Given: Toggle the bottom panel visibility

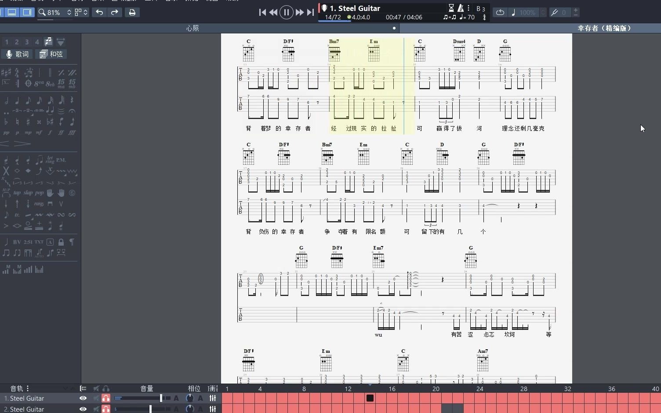Looking at the screenshot, I should [12, 12].
